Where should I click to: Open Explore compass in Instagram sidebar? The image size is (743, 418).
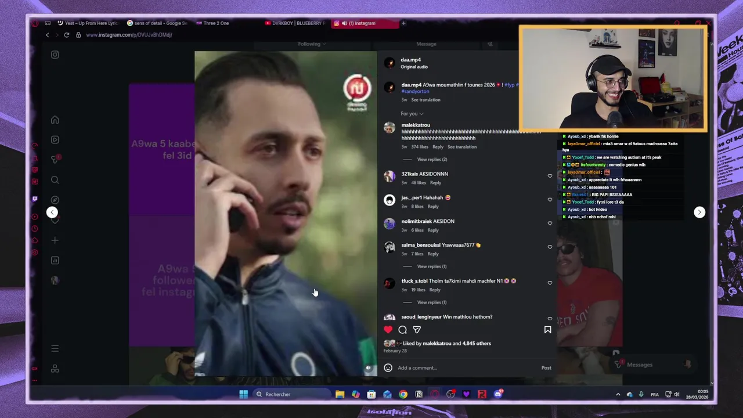click(x=55, y=200)
